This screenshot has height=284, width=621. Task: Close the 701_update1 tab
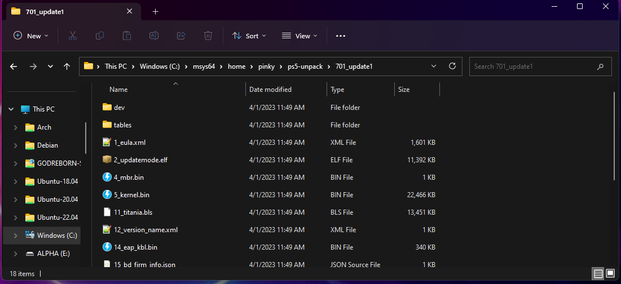(129, 11)
